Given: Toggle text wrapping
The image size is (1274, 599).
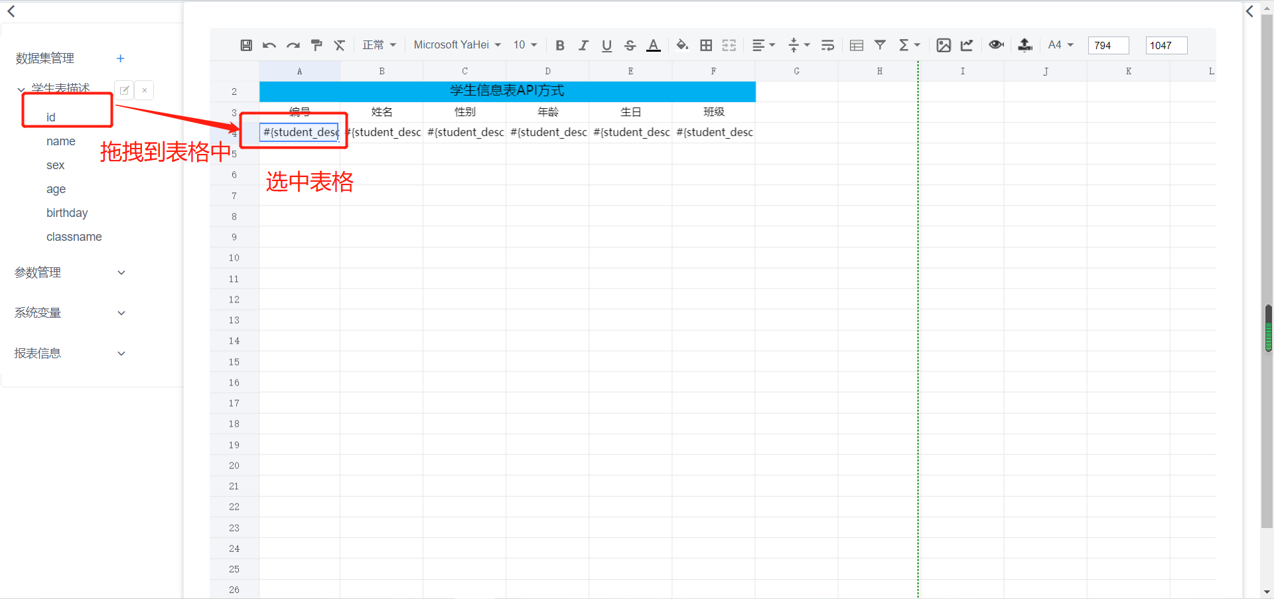Looking at the screenshot, I should pos(827,45).
